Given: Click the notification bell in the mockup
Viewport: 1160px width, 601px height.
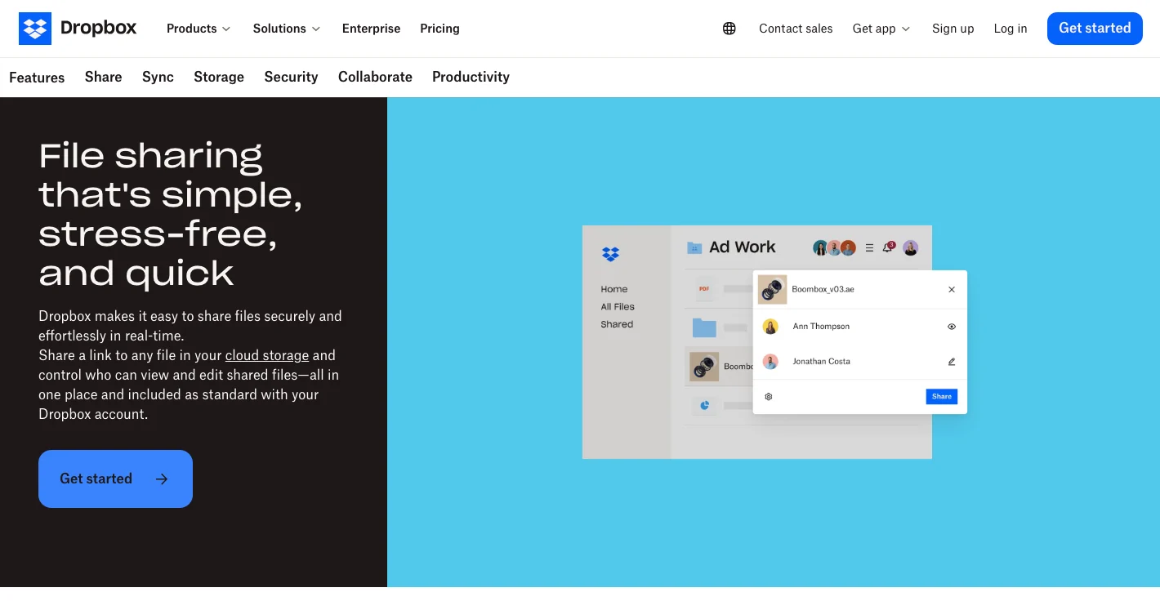Looking at the screenshot, I should [x=888, y=247].
